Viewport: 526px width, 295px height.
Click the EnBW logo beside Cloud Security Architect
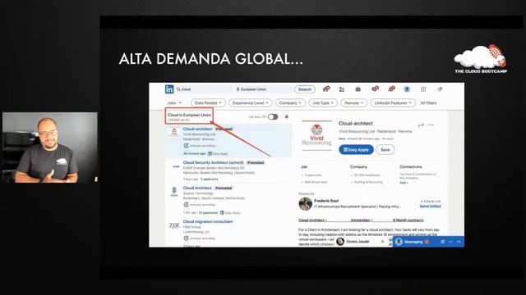click(x=174, y=166)
